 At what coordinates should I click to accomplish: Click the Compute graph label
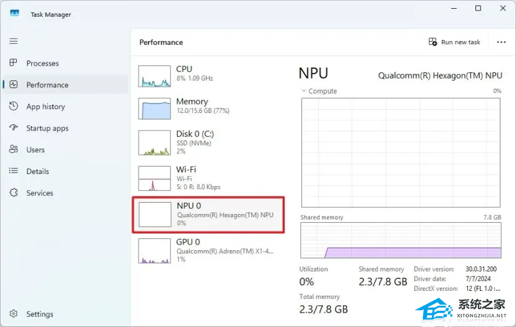click(x=323, y=91)
